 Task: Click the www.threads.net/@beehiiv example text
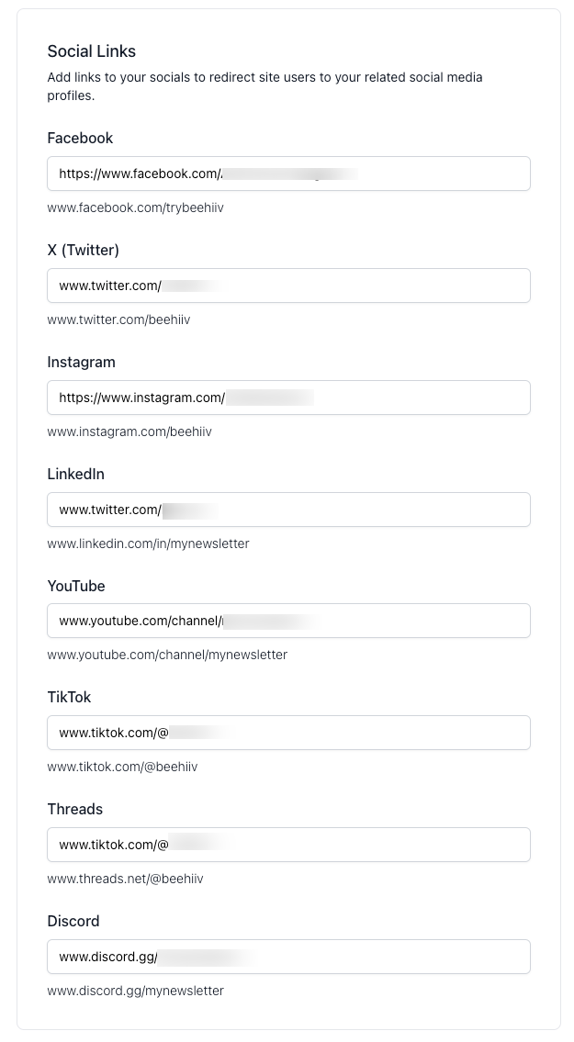coord(125,880)
